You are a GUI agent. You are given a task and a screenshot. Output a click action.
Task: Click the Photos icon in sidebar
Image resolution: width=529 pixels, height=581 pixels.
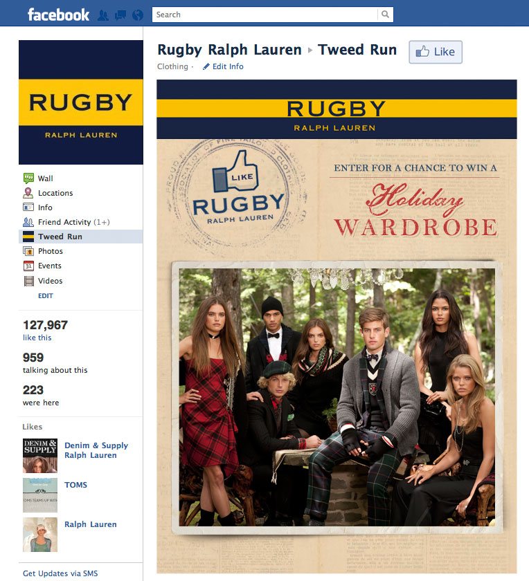[x=28, y=251]
